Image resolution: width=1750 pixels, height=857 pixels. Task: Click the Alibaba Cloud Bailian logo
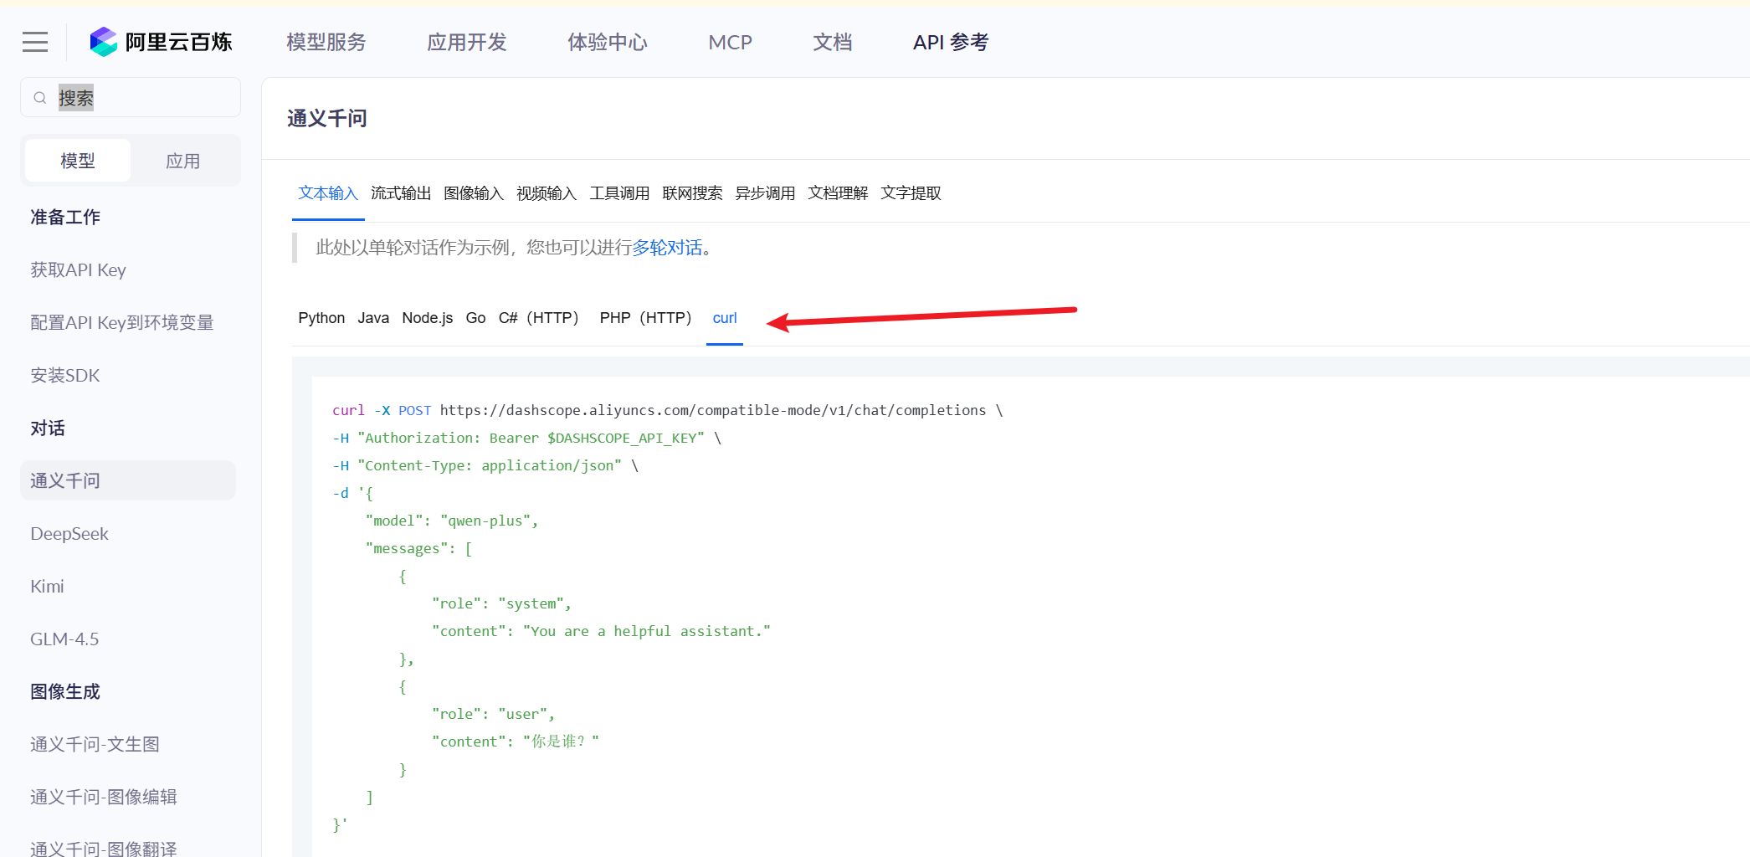coord(162,42)
